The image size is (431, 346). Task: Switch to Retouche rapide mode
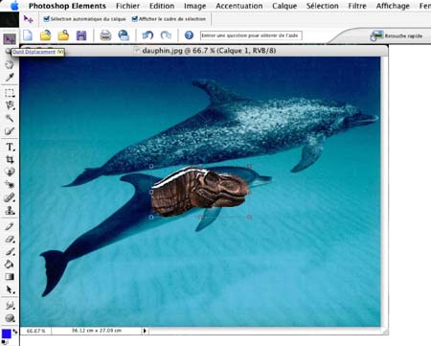click(x=397, y=35)
